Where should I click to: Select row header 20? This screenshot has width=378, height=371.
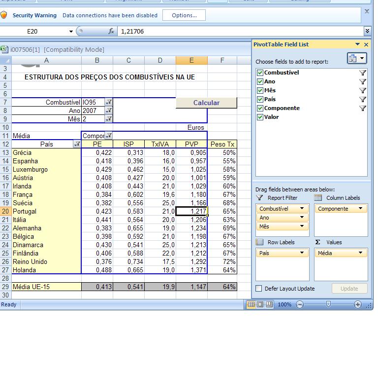coord(5,211)
